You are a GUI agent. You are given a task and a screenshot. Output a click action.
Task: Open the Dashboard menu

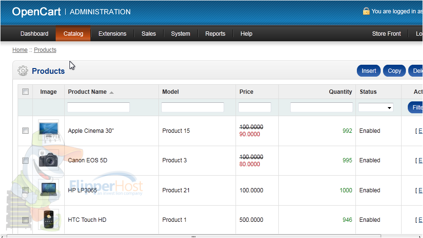point(34,34)
